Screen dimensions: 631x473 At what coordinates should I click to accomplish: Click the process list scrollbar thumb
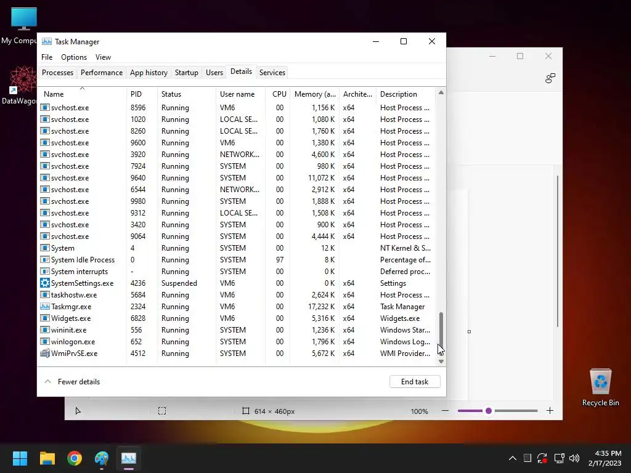(x=441, y=333)
